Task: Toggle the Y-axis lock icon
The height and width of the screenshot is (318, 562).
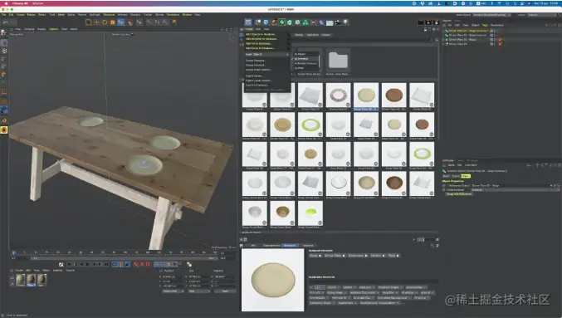Action: pos(157,22)
